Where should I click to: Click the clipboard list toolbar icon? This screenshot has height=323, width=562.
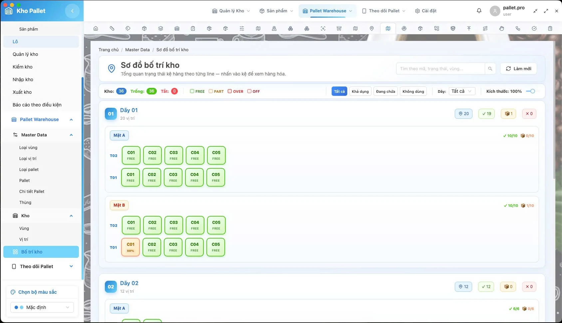pos(550,29)
